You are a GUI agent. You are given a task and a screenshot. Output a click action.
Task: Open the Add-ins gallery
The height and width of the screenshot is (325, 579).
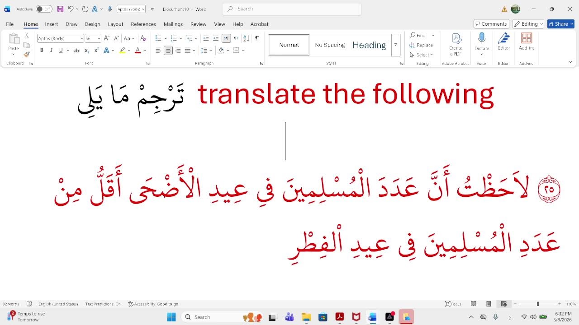[x=527, y=42]
